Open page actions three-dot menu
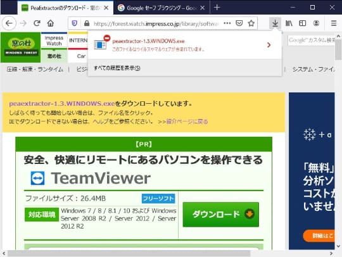Viewport: 342px width, 257px height. [227, 23]
